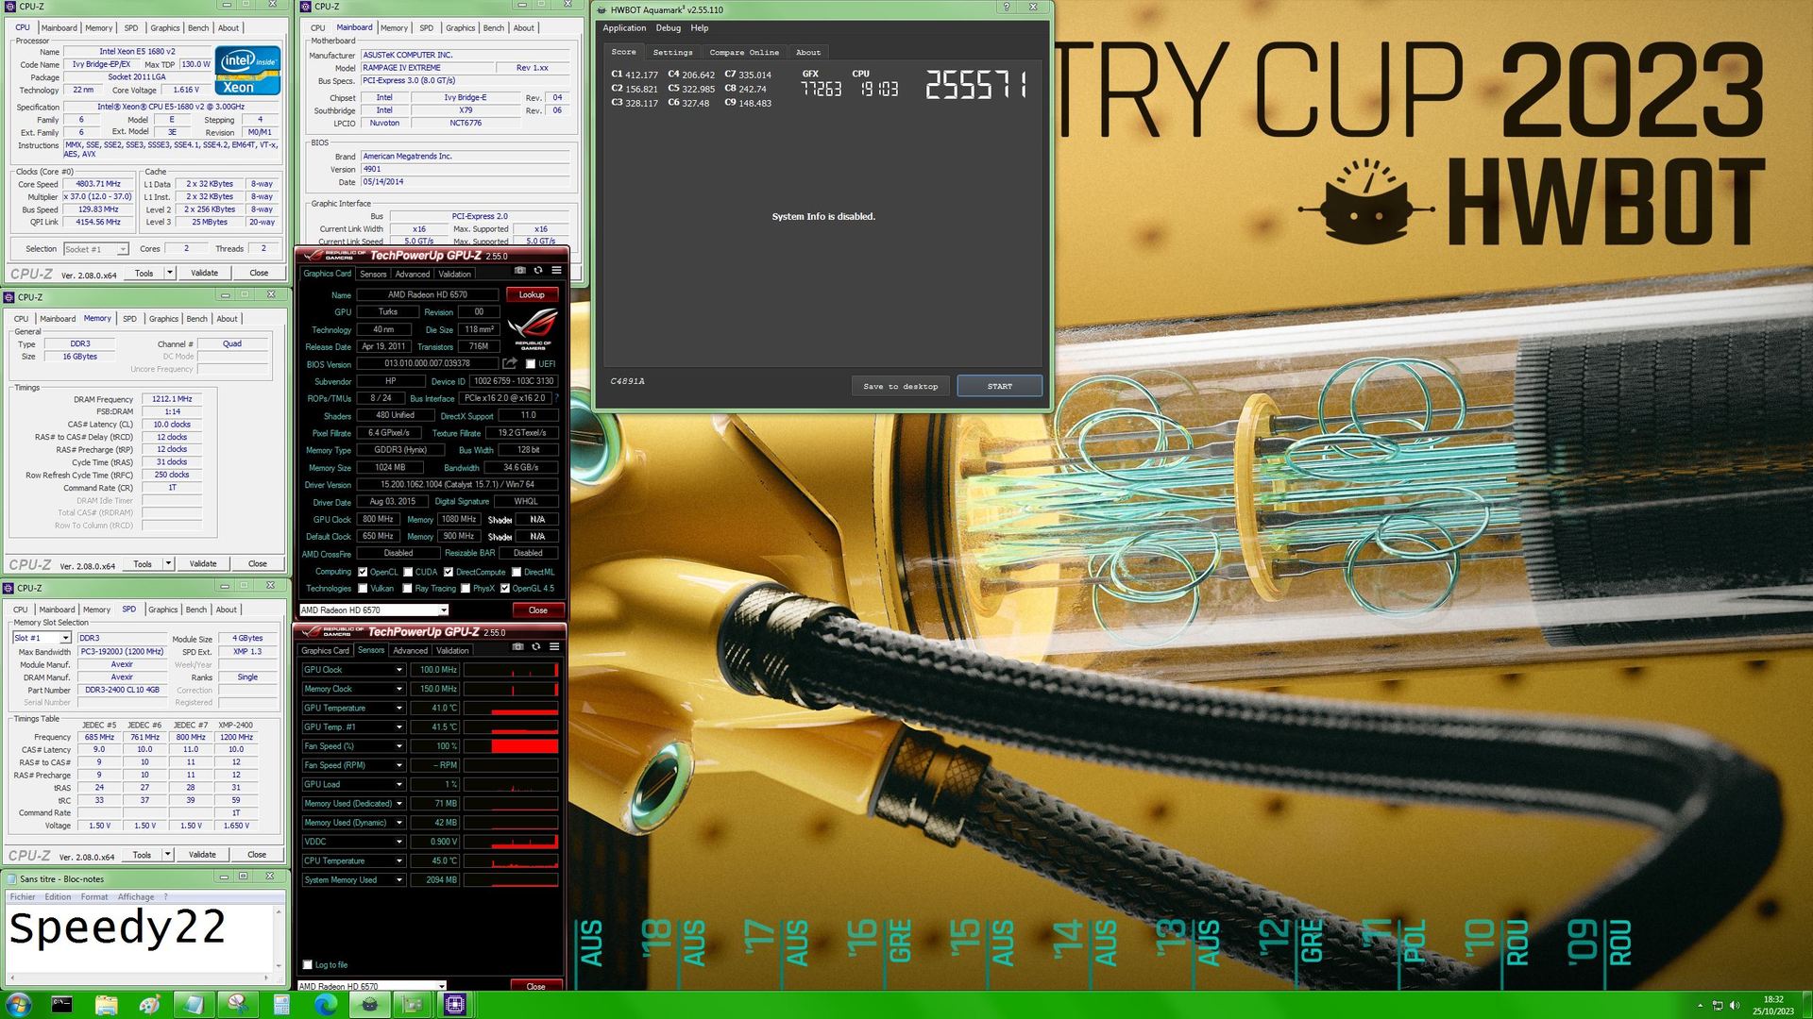Click Notepad text area containing Speedy22
This screenshot has height=1019, width=1813.
point(139,938)
